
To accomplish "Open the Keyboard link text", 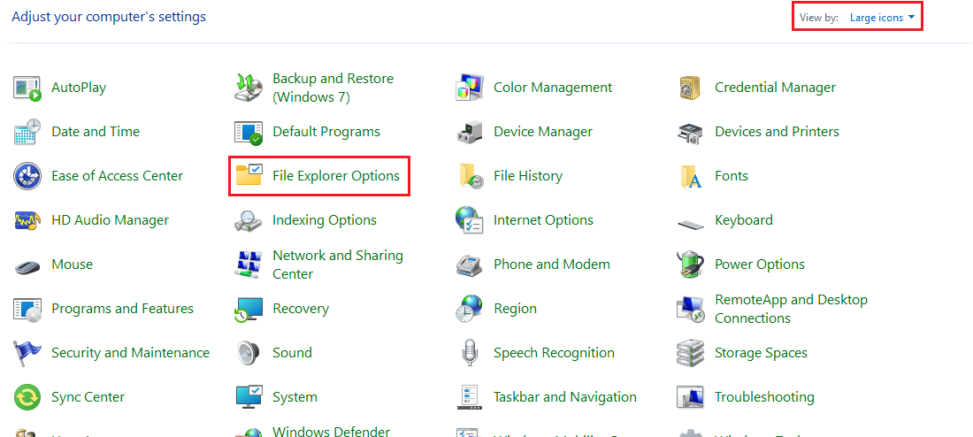I will [744, 220].
